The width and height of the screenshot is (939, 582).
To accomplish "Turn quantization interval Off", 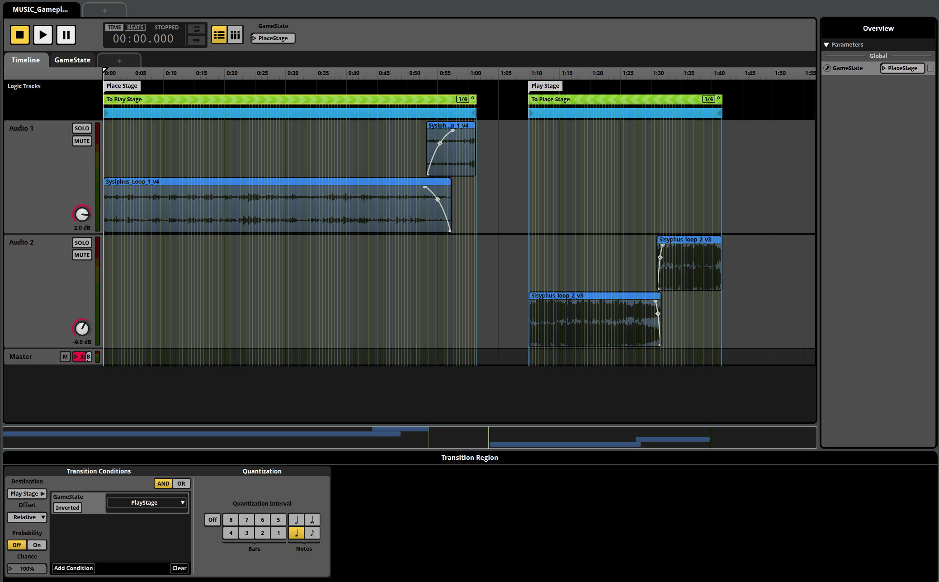I will [212, 520].
